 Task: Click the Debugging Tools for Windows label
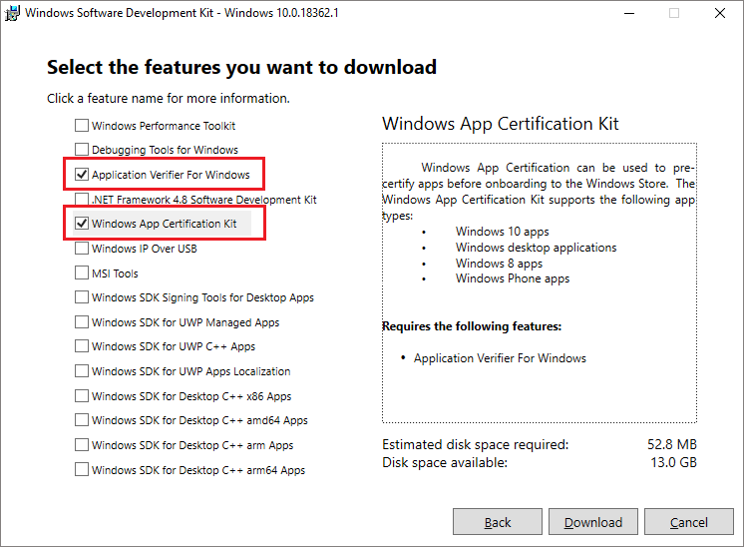click(165, 150)
